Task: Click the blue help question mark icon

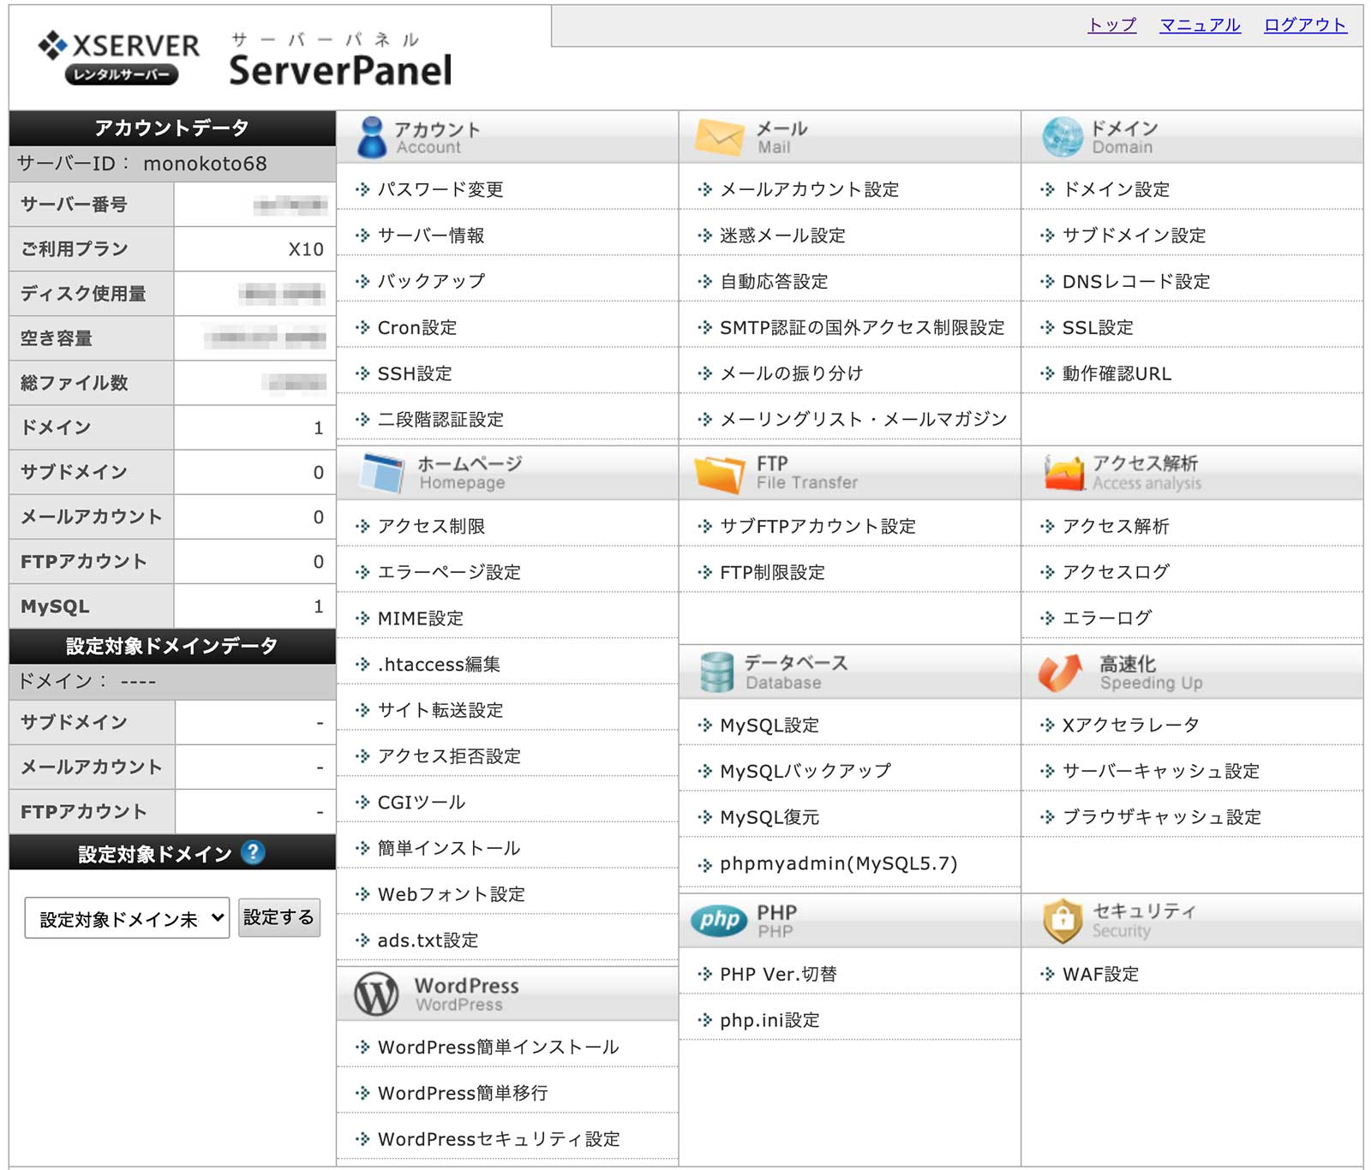Action: (x=253, y=852)
